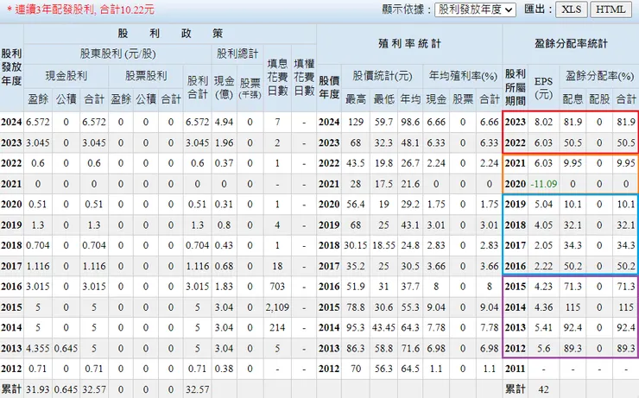Select the 30.15 highest price cell
The width and height of the screenshot is (639, 398).
pyautogui.click(x=356, y=246)
